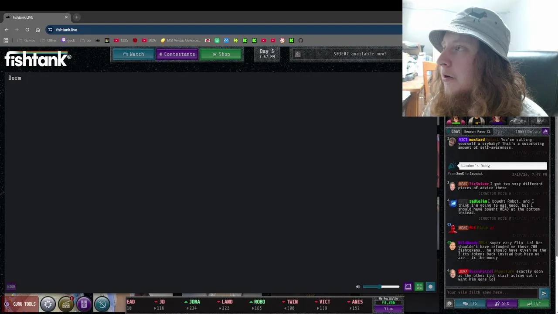Open the 1225 YouTube bookmark

pos(121,41)
